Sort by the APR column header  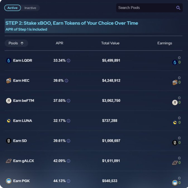coord(59,43)
